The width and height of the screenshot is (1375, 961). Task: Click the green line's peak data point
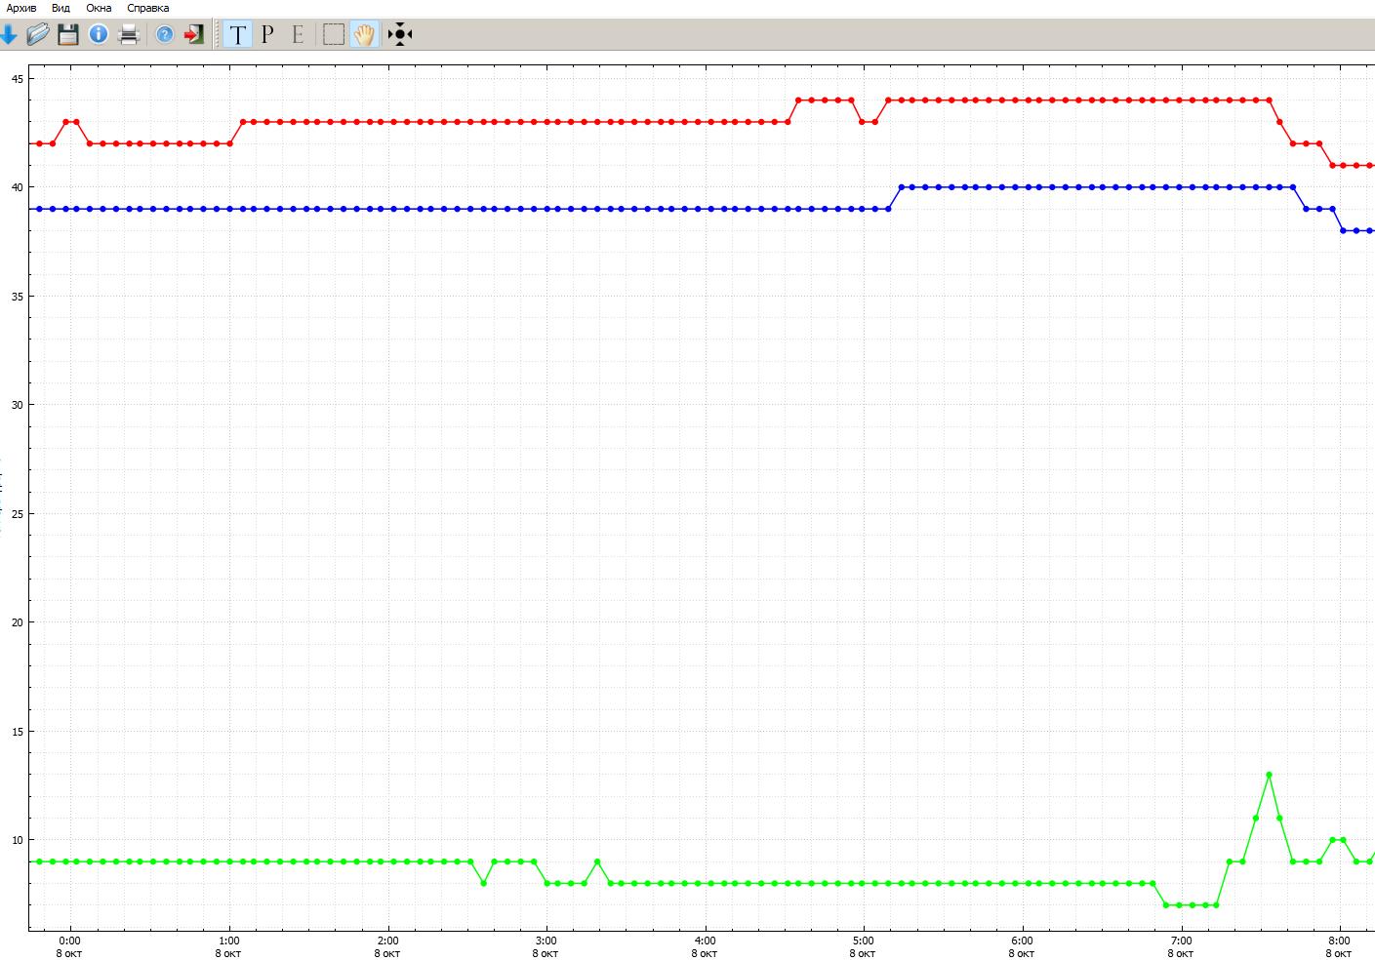pos(1269,775)
